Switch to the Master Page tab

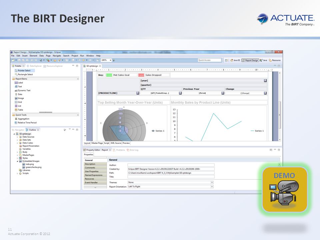pyautogui.click(x=97, y=143)
